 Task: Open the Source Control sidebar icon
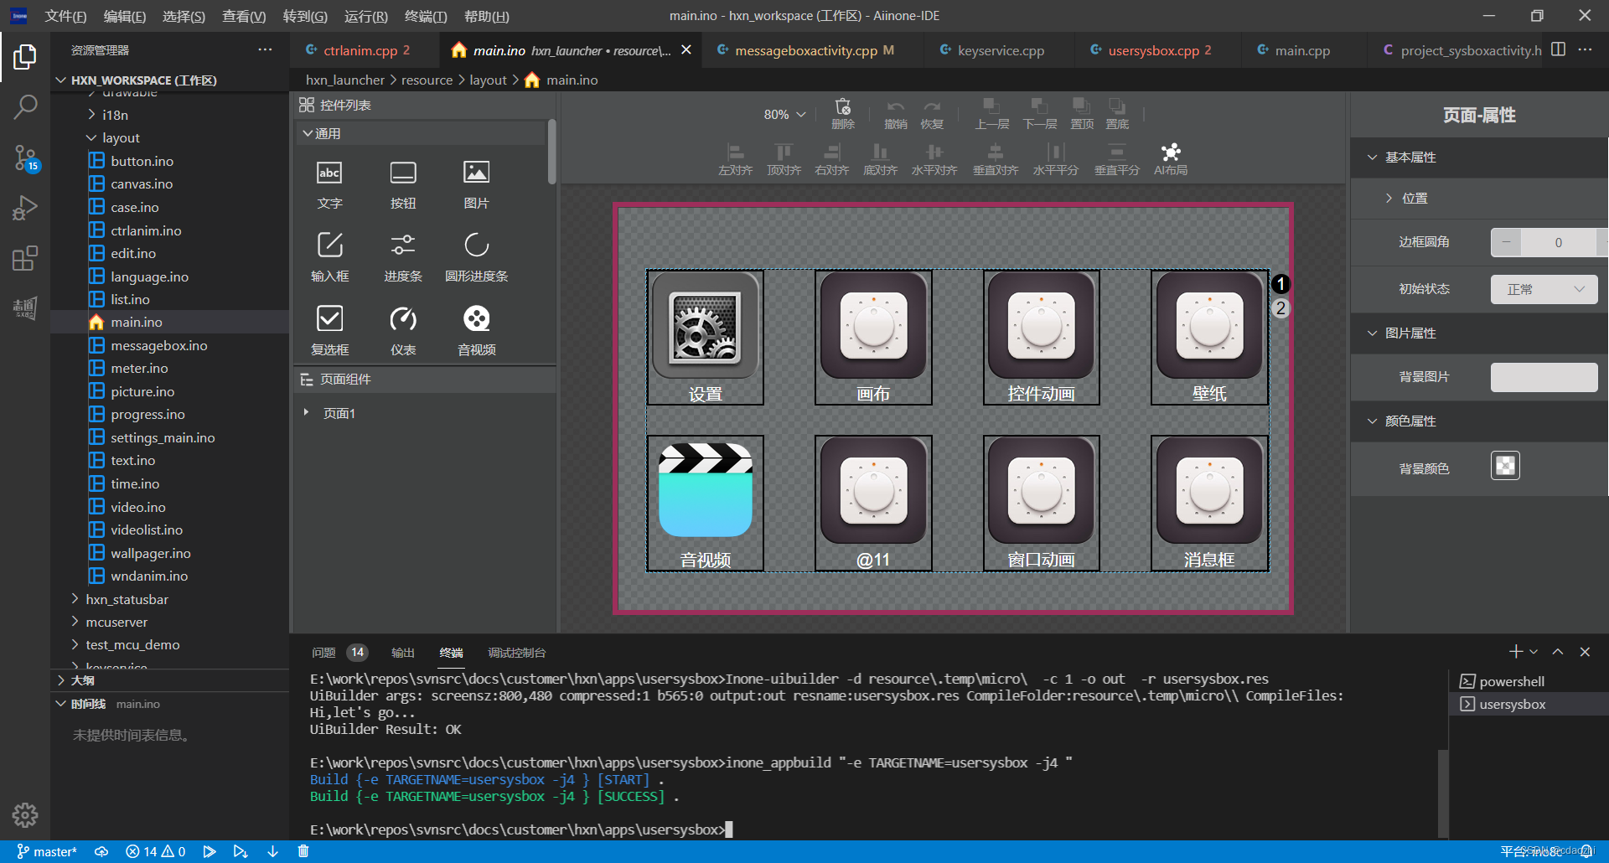(x=25, y=158)
